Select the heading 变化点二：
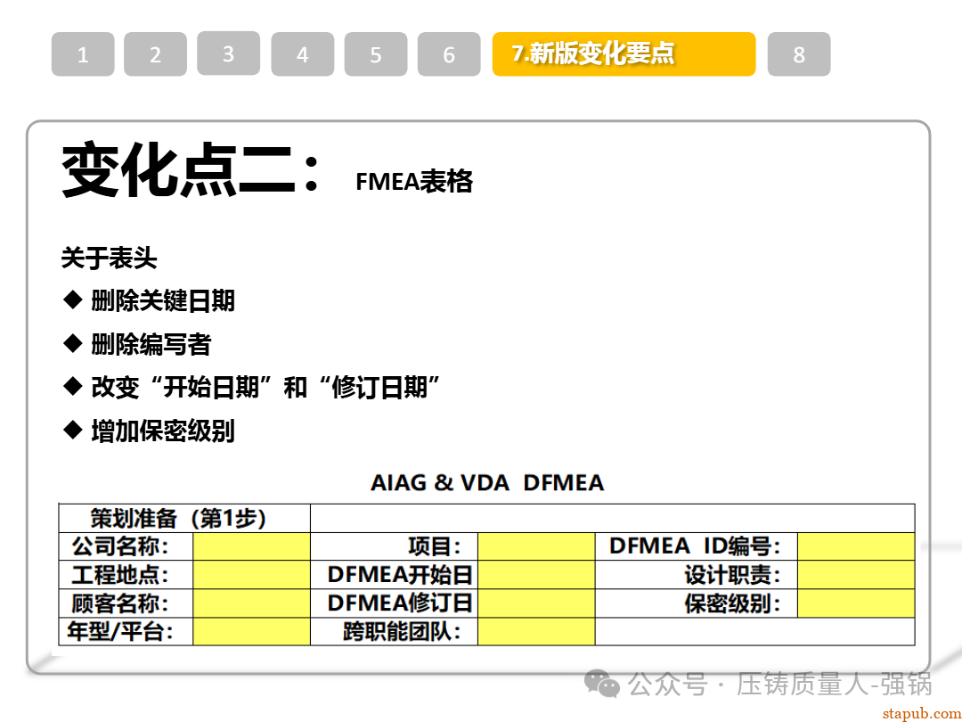The image size is (962, 722). [x=191, y=169]
